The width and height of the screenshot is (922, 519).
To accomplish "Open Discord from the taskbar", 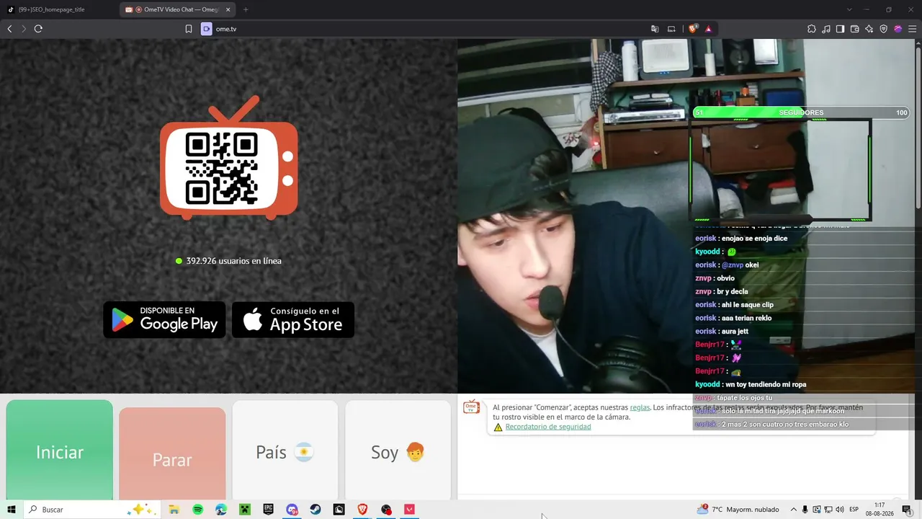I will pos(292,510).
